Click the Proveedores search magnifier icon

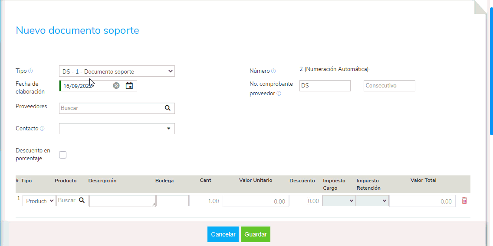168,108
